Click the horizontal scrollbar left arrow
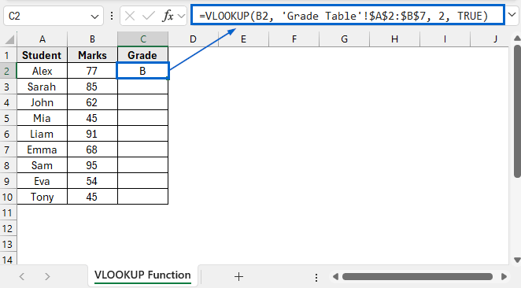The width and height of the screenshot is (521, 288). tap(335, 276)
